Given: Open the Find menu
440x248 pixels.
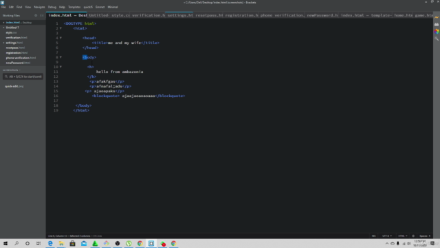Looking at the screenshot, I should coord(19,7).
